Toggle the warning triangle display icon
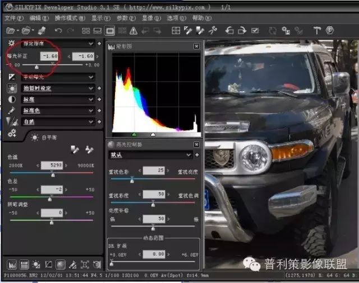This screenshot has width=359, height=283. click(134, 31)
